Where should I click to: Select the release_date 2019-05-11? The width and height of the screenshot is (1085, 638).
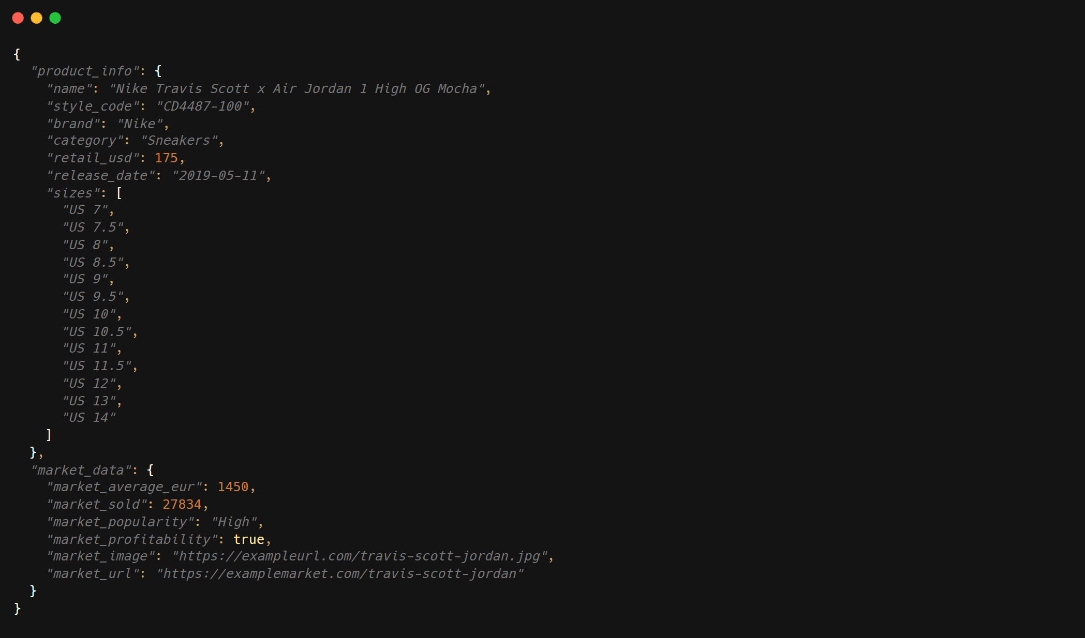(x=219, y=175)
